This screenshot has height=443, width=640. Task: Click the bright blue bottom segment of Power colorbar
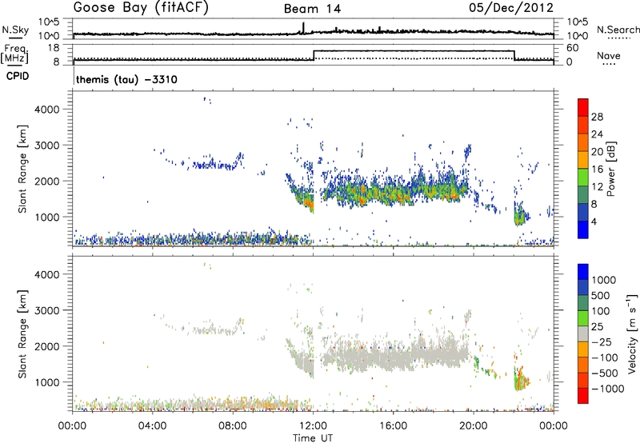pyautogui.click(x=583, y=229)
